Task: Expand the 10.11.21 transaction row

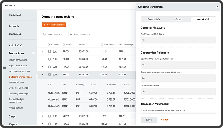Action: (x=43, y=124)
